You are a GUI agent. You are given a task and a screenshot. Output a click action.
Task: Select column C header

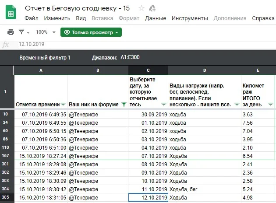click(148, 70)
